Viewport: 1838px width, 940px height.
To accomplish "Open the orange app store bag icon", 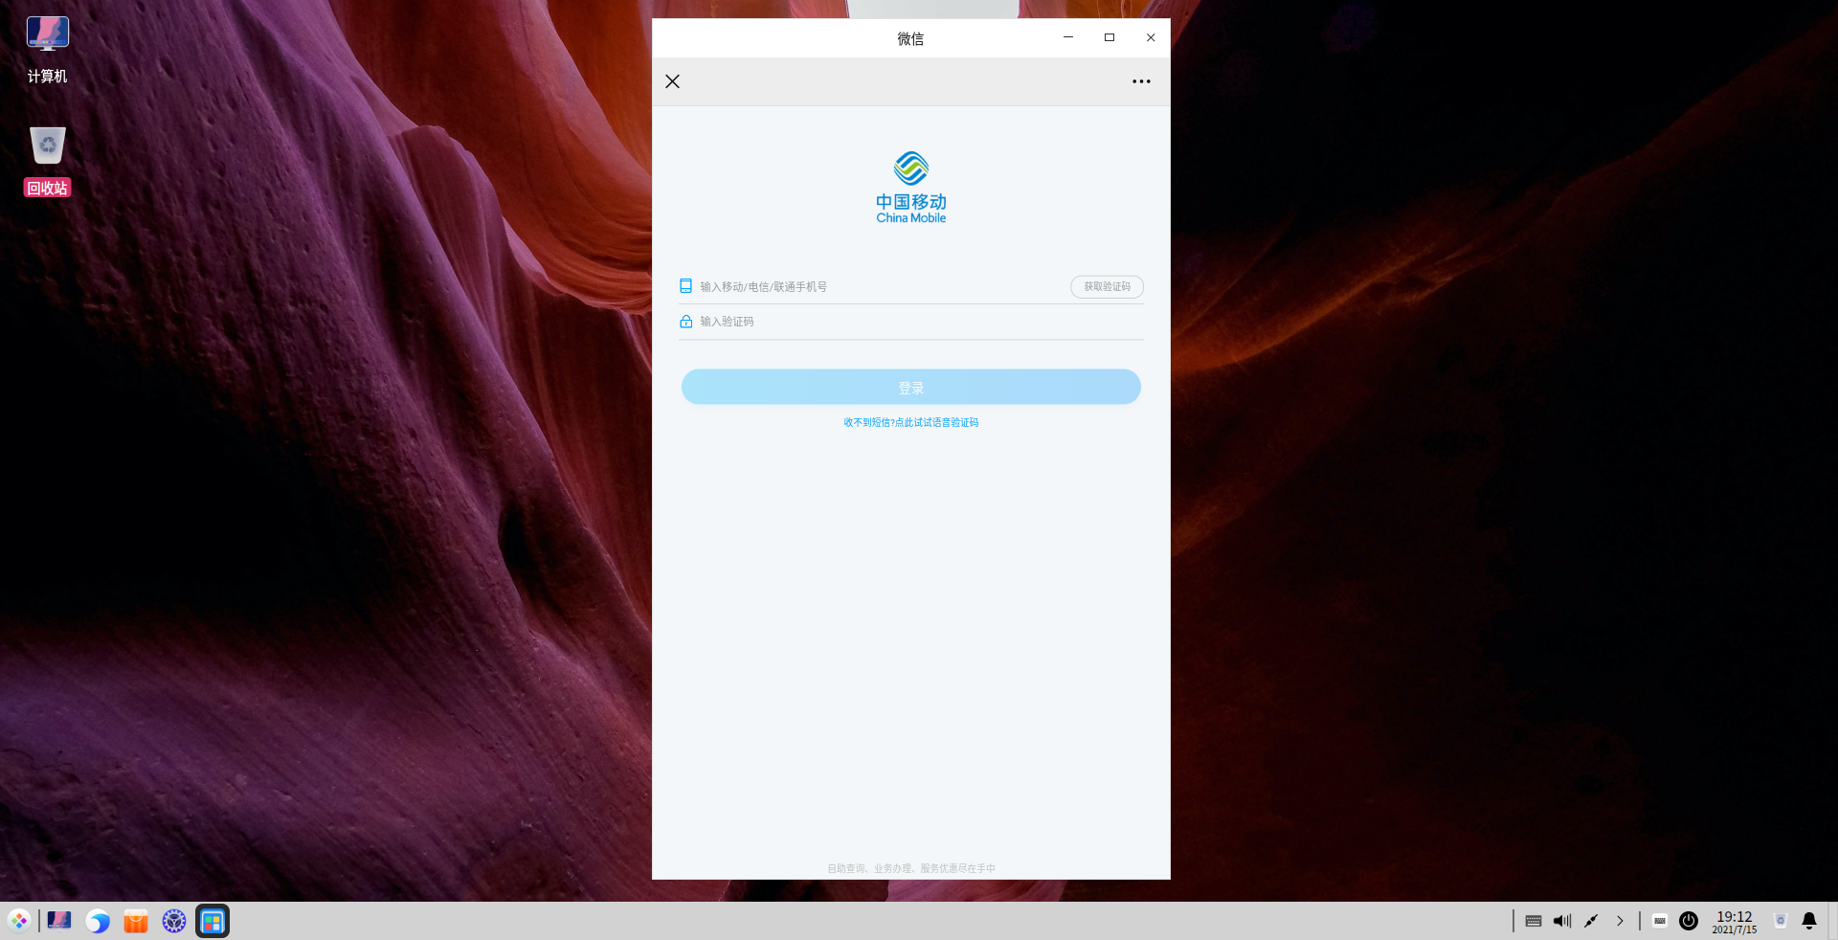I will (136, 921).
